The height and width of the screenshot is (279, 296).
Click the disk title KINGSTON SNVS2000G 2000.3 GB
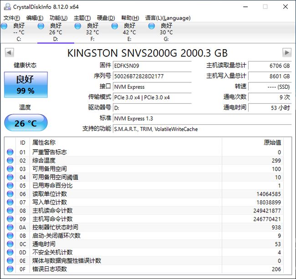[148, 53]
